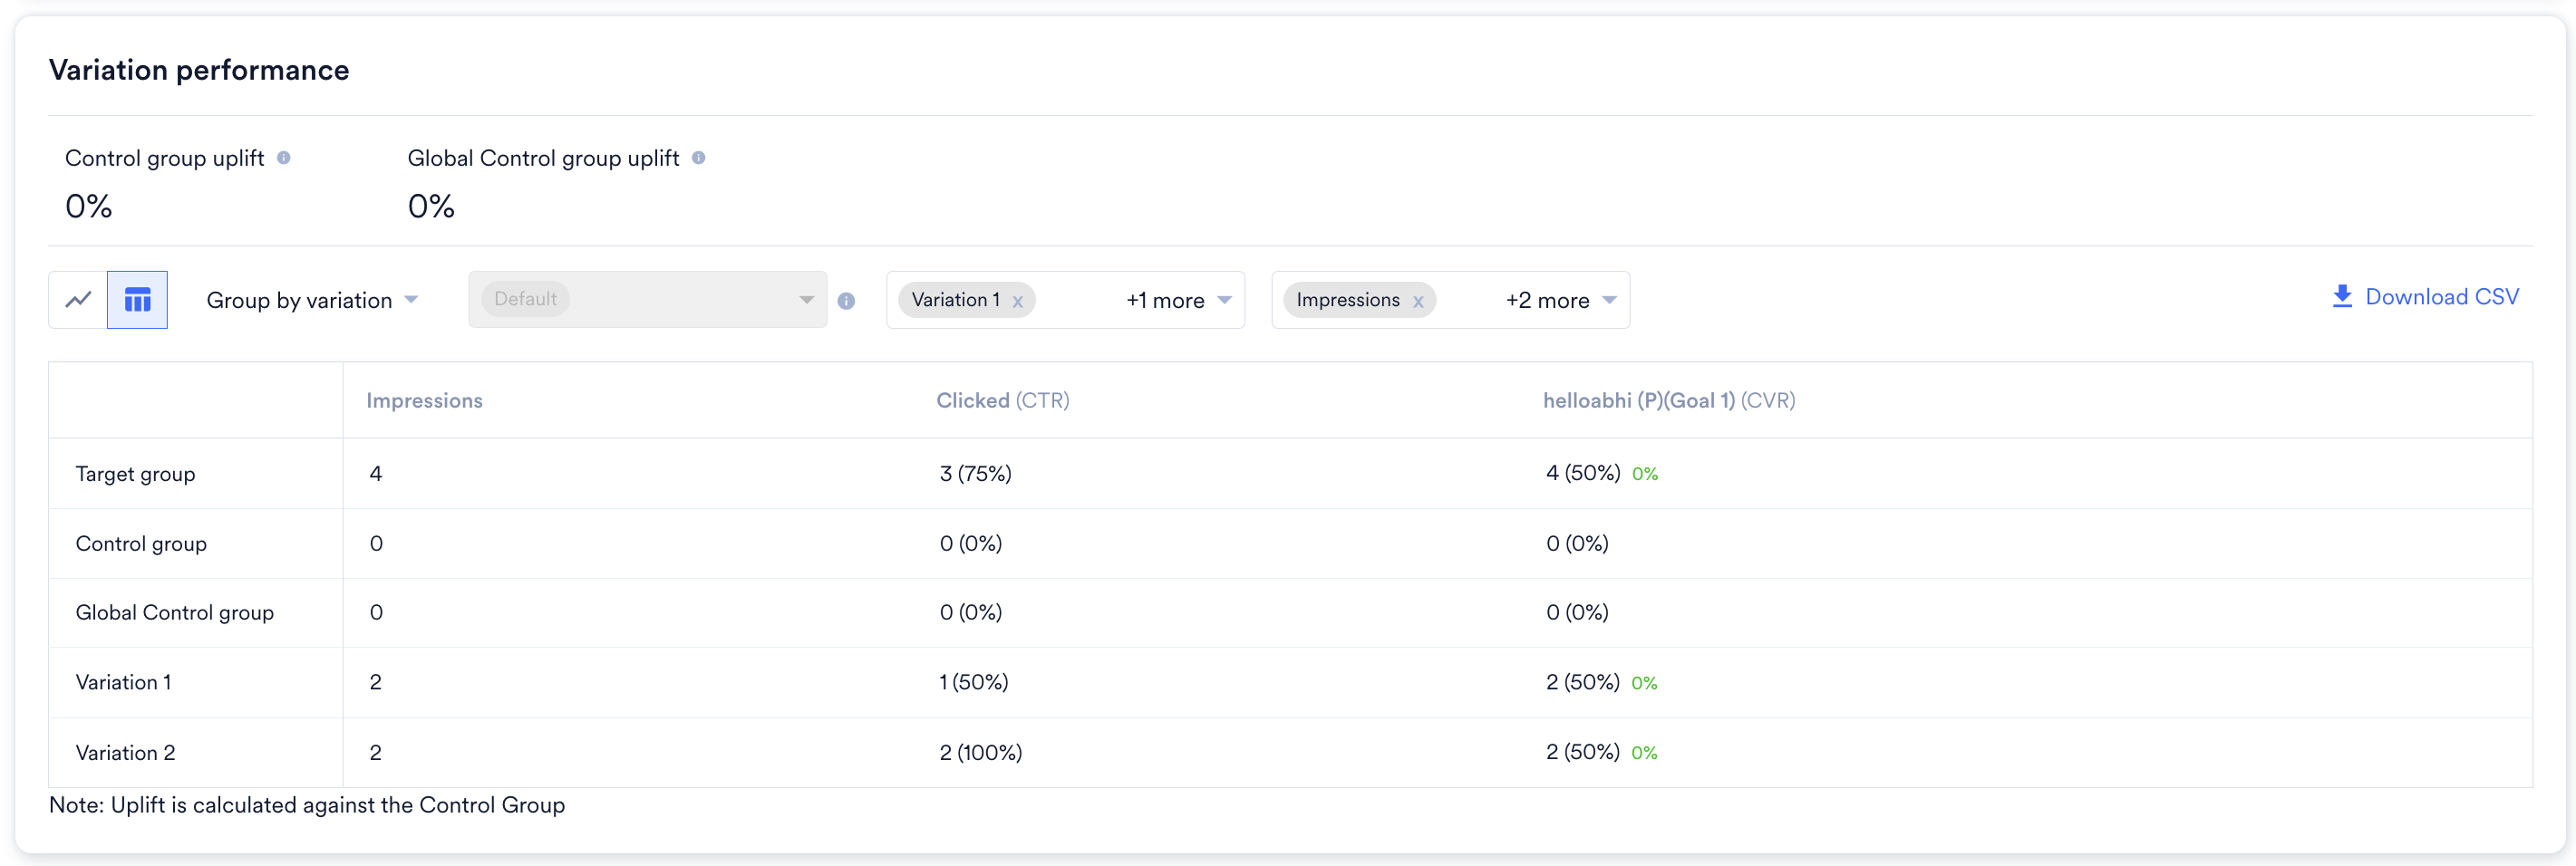Click helloabhi (P)(Goal 1) column header
2576x866 pixels.
coord(1669,400)
